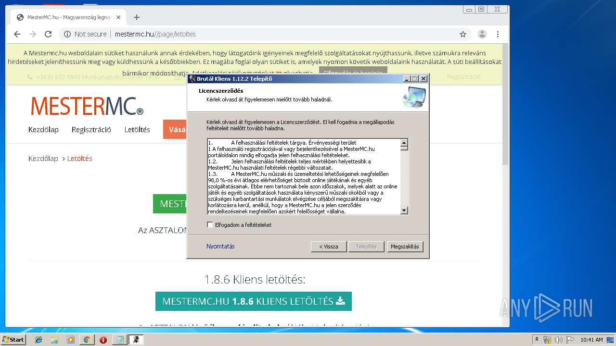This screenshot has width=616, height=346.
Task: Click the address bar URL mestermc.hu//page/letoltes
Action: 155,34
